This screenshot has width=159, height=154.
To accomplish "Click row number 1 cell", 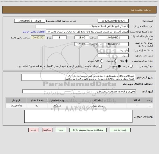I will [x=150, y=106].
